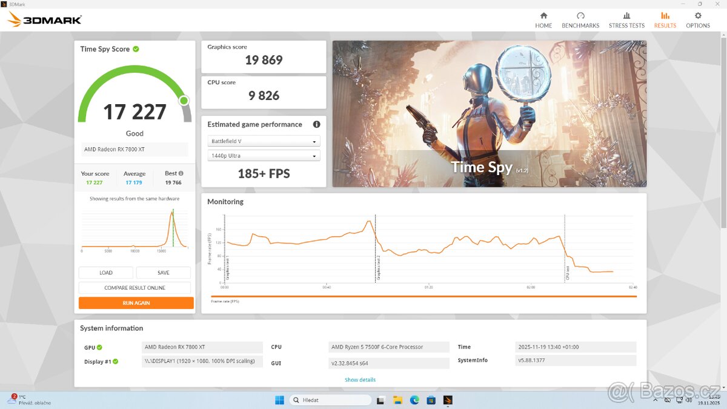The image size is (727, 409).
Task: Expand hidden icons in the system tray
Action: pyautogui.click(x=656, y=400)
